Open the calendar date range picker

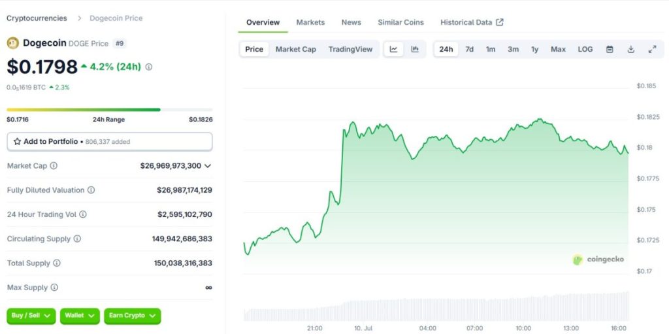click(x=610, y=49)
